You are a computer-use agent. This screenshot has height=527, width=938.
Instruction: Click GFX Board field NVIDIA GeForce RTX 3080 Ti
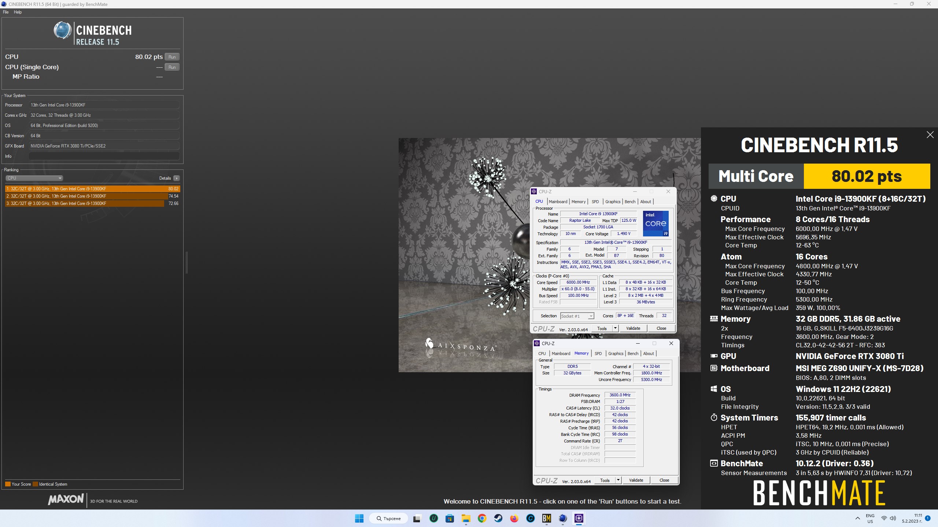pyautogui.click(x=104, y=146)
